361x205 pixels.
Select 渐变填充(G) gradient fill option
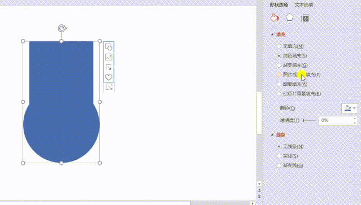293,66
